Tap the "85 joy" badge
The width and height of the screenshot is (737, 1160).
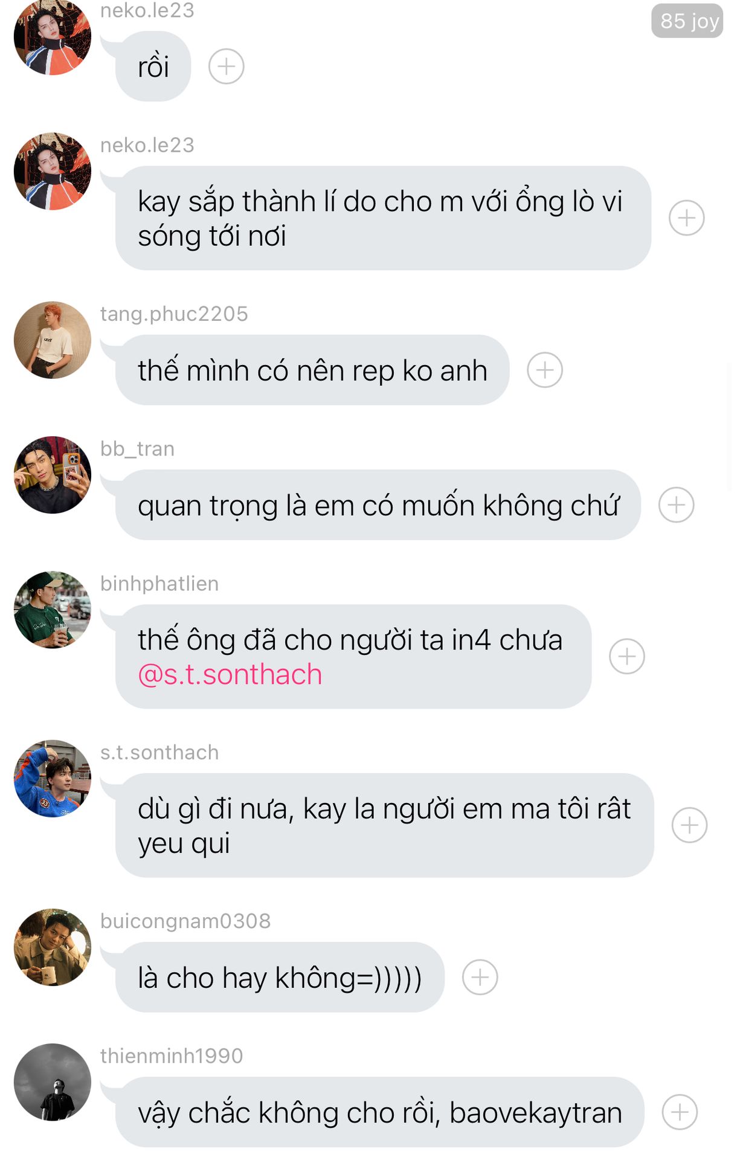687,21
